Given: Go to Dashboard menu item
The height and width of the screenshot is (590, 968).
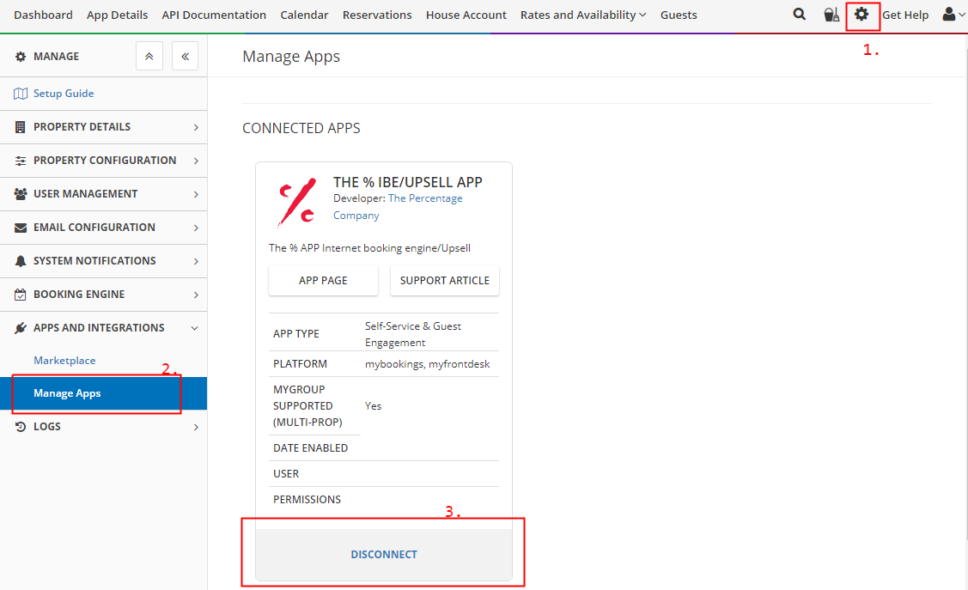Looking at the screenshot, I should click(x=43, y=15).
